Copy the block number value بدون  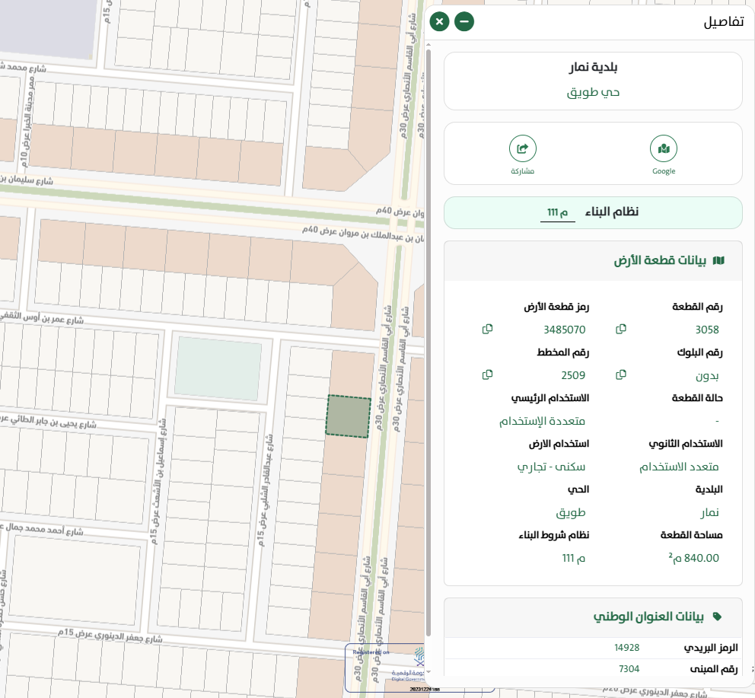(621, 374)
